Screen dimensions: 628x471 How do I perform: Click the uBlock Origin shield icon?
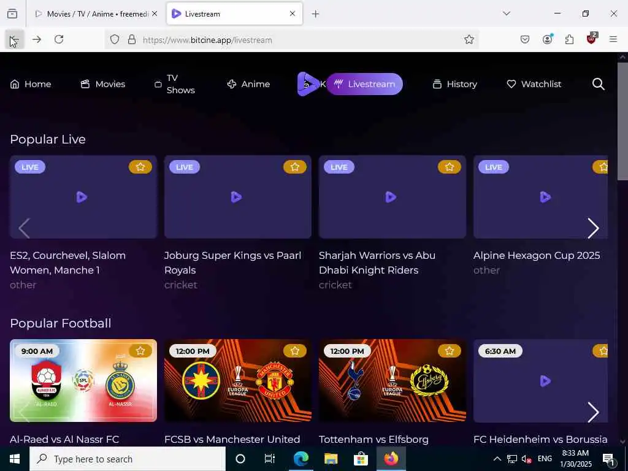[592, 39]
